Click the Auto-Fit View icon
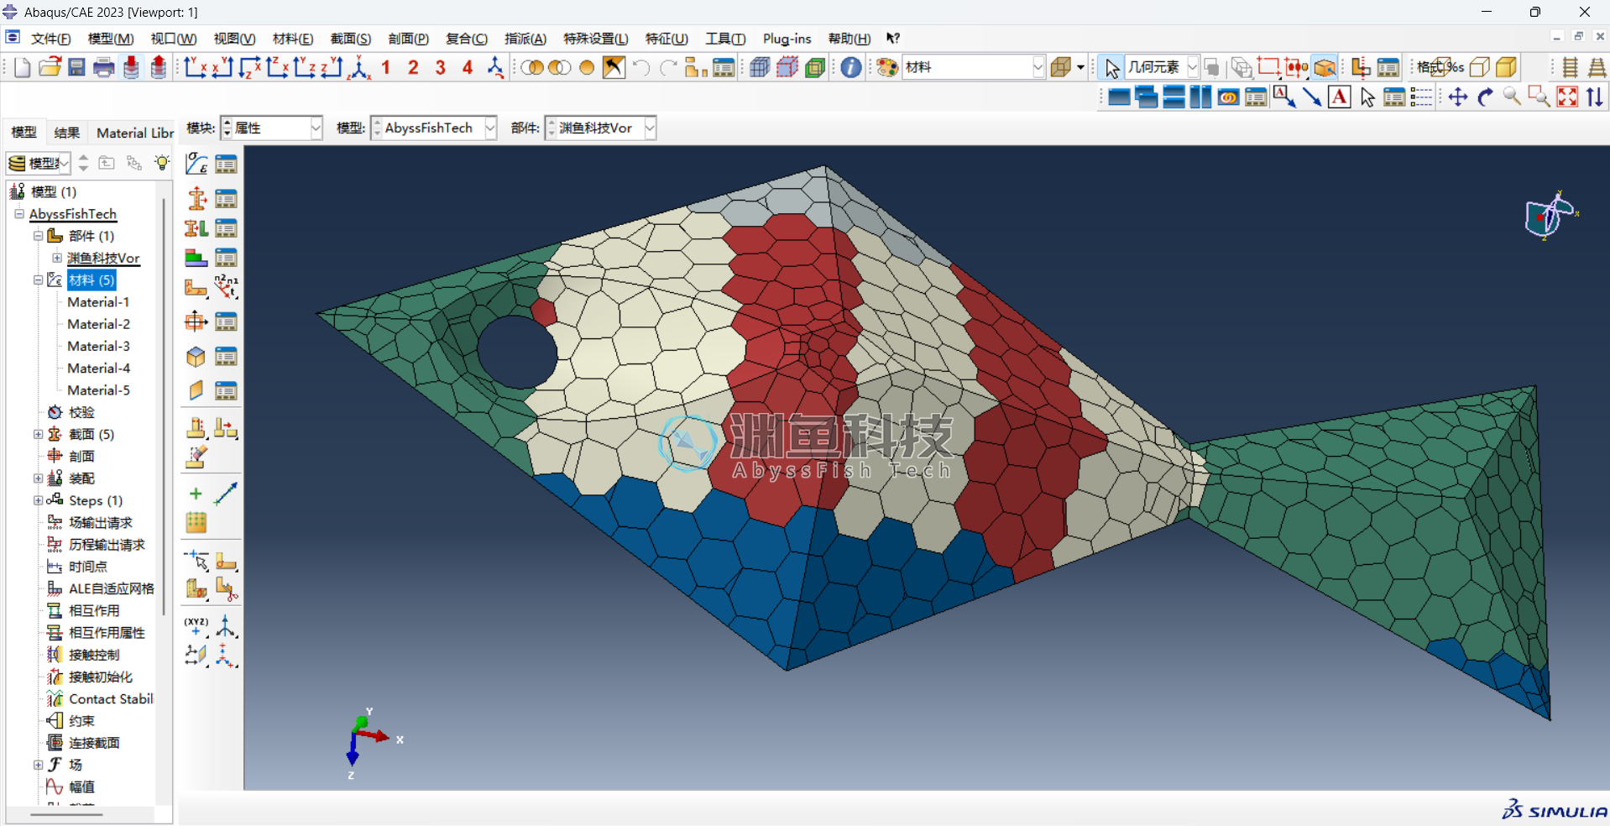This screenshot has height=826, width=1610. click(x=1567, y=97)
